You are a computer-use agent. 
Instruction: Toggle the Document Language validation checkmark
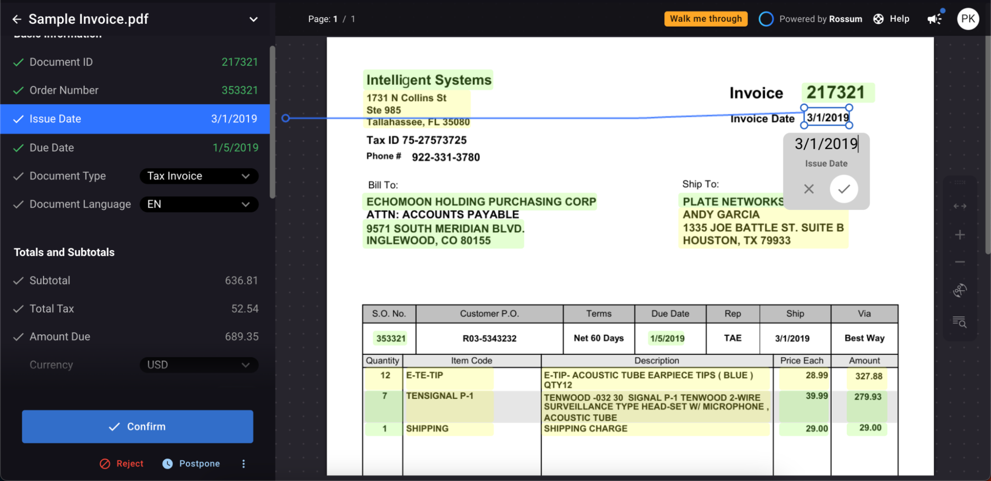coord(18,205)
